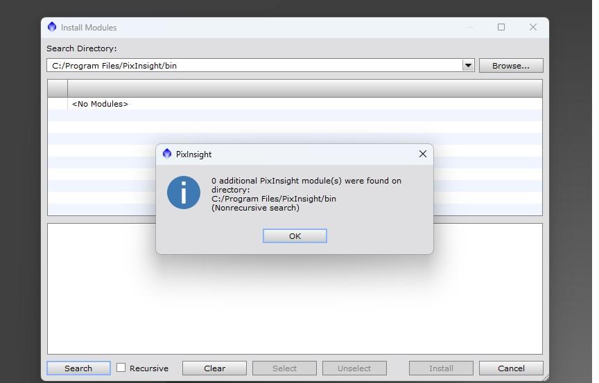Enable the Recursive checkbox
This screenshot has width=599, height=383.
[x=121, y=368]
